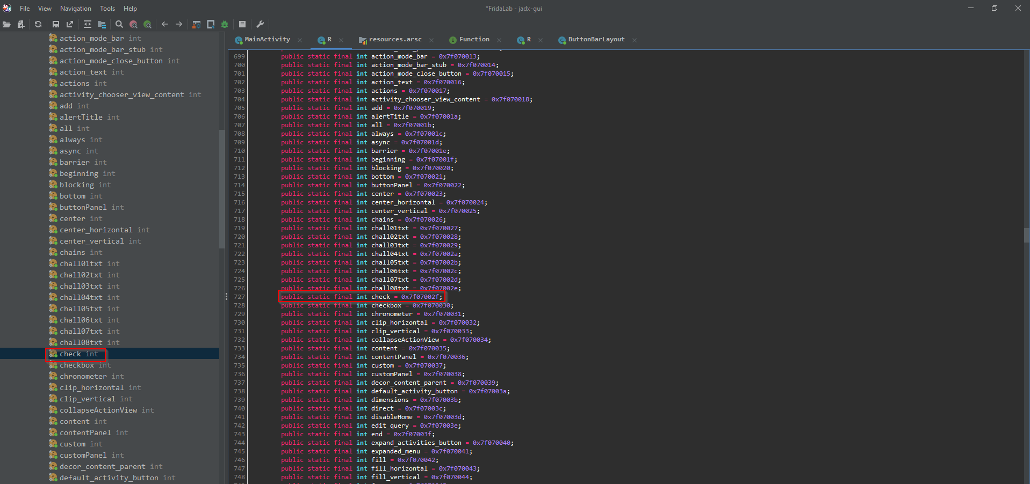Click field icon next to chall01txt
1030x484 pixels.
pos(53,263)
